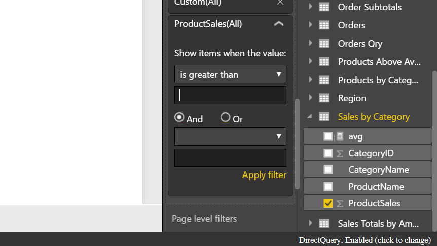
Task: Select the Orders Qry table name
Action: (x=360, y=44)
